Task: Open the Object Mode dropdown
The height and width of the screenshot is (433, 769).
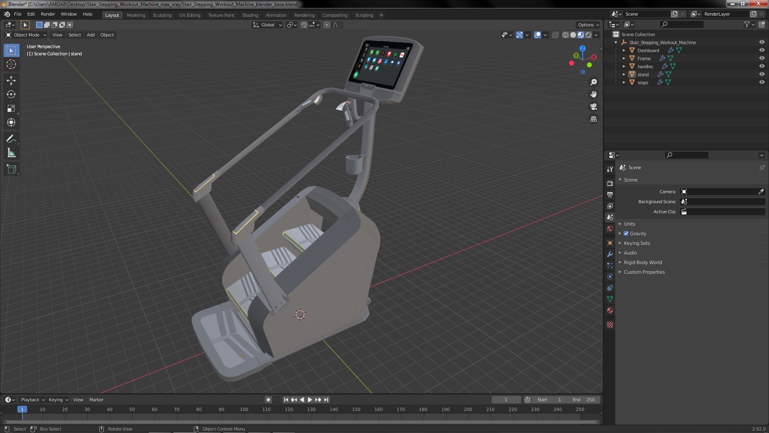Action: (26, 35)
